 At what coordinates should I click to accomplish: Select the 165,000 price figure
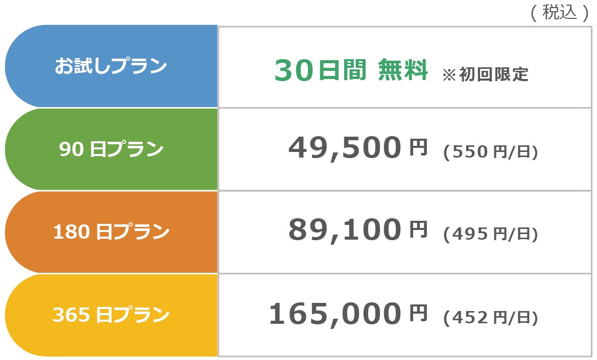[335, 314]
